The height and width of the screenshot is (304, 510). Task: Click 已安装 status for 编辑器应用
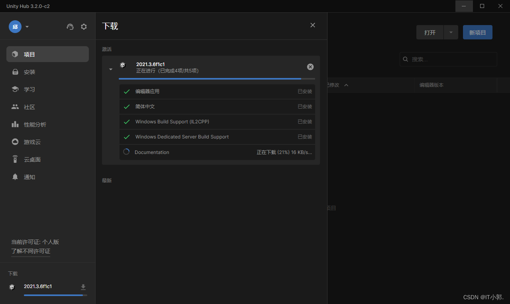[x=305, y=92]
